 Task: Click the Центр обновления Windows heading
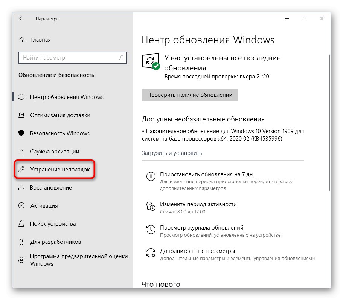coord(207,40)
